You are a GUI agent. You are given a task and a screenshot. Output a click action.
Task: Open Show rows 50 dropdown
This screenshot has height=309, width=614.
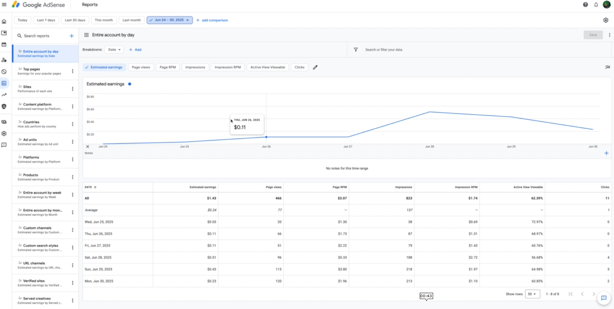pyautogui.click(x=532, y=294)
